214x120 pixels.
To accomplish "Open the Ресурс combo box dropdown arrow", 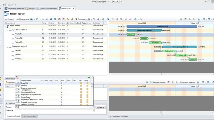I will tap(89, 107).
